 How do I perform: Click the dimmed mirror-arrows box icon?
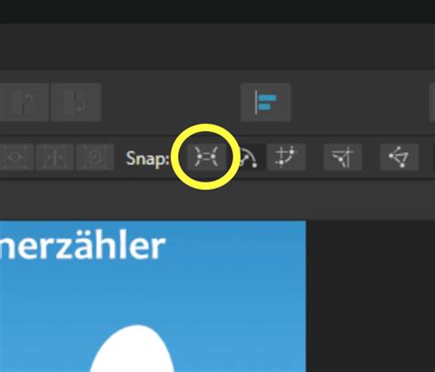point(55,157)
